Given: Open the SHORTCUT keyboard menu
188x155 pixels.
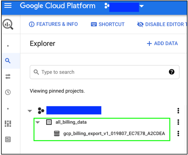Looking at the screenshot, I should (x=108, y=24).
